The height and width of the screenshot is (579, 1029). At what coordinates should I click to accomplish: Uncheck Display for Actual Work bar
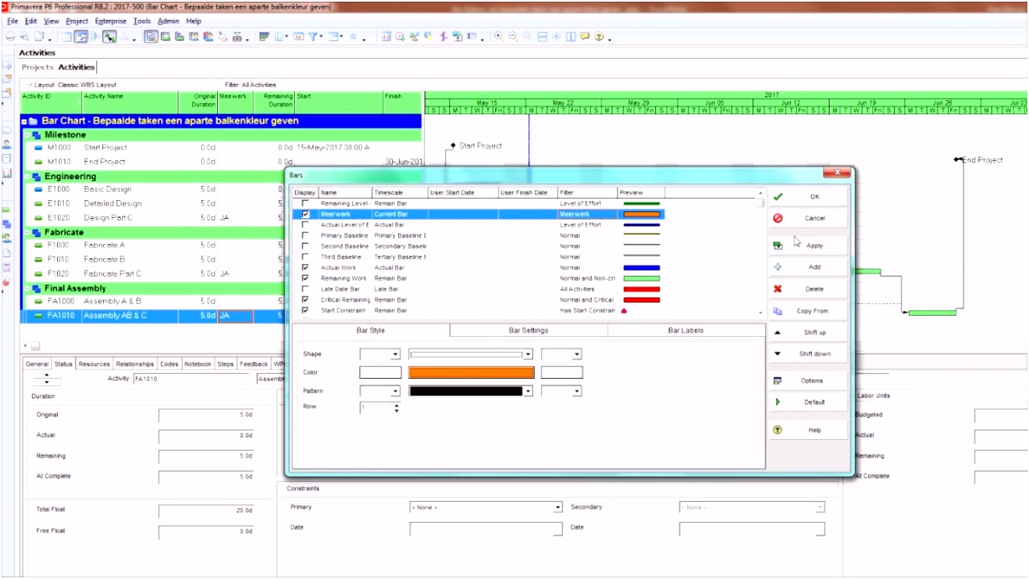pyautogui.click(x=305, y=267)
